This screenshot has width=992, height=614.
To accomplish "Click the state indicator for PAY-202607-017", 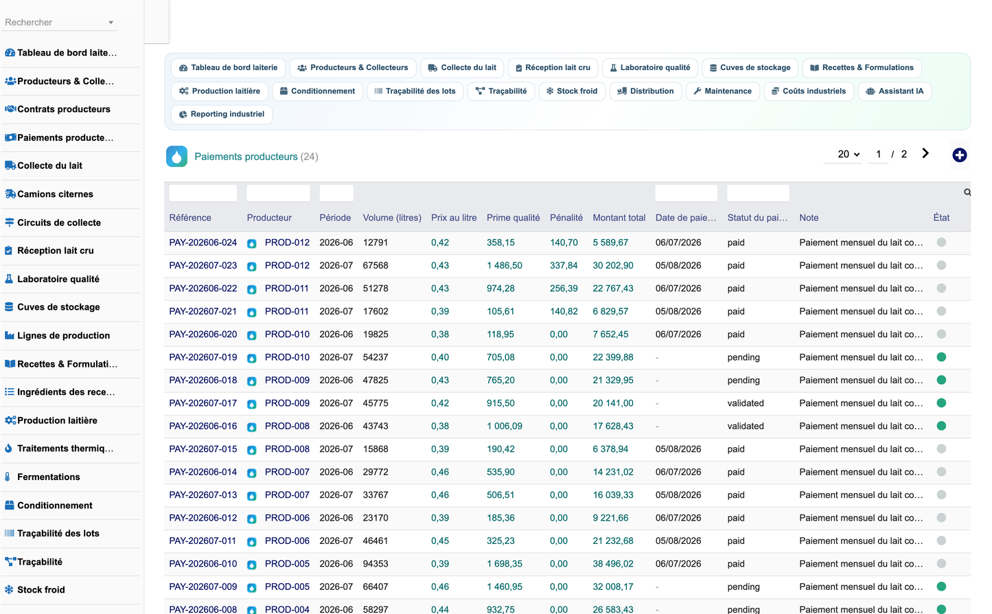I will [x=941, y=402].
